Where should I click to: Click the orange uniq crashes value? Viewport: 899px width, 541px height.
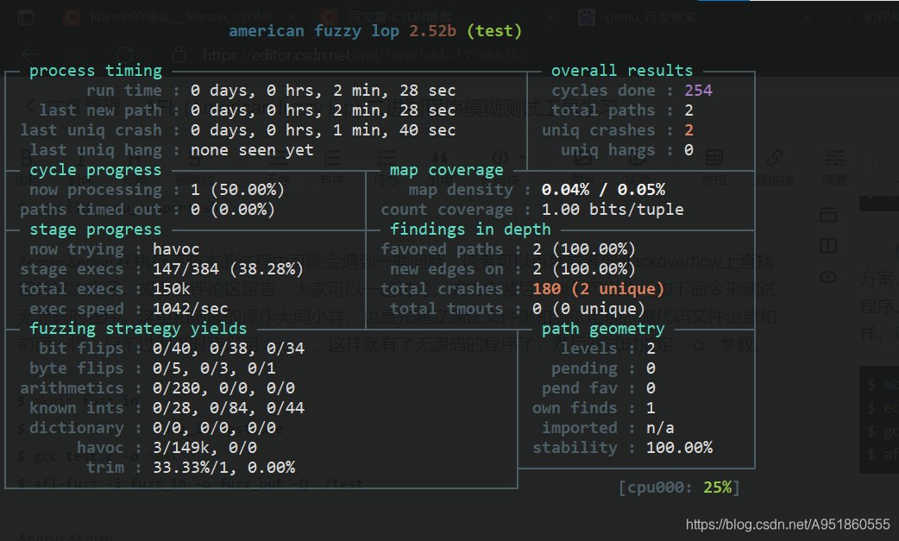point(689,130)
